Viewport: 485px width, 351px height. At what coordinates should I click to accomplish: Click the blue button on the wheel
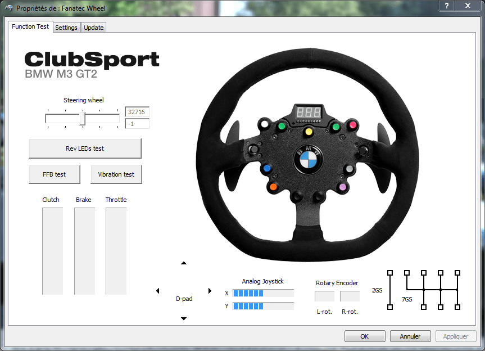[x=267, y=168]
